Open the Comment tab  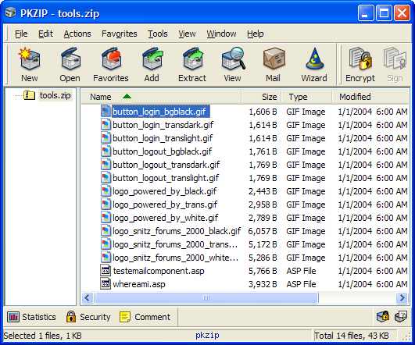(145, 317)
